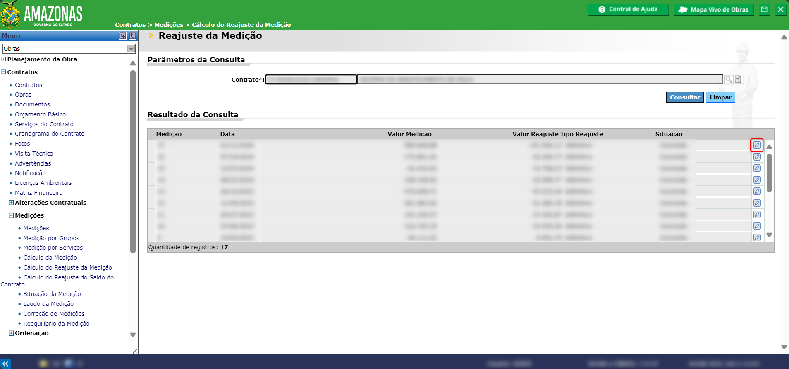Open the Documentos menu link
This screenshot has height=369, width=789.
coord(32,104)
